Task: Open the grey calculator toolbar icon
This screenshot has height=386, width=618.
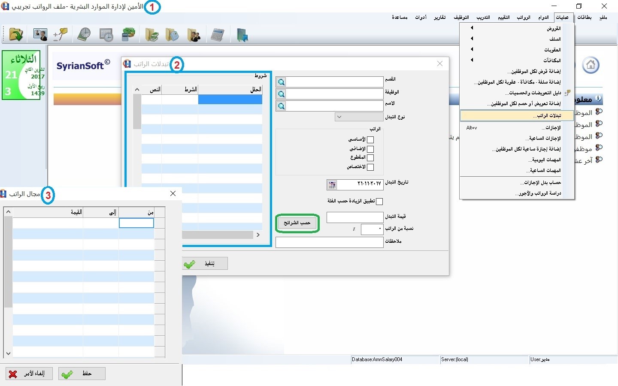Action: pos(218,35)
